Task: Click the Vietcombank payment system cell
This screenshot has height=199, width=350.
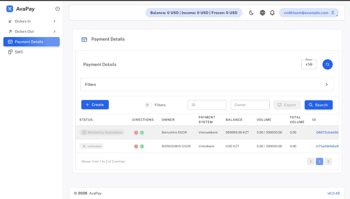Action: 208,132
